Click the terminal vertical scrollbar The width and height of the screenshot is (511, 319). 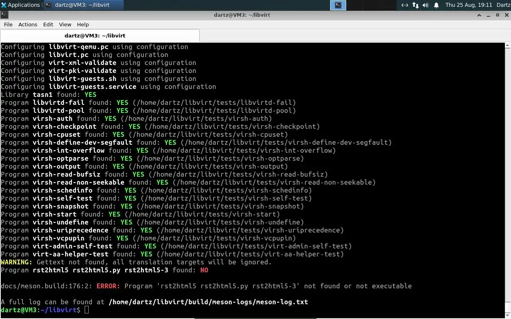[508, 179]
